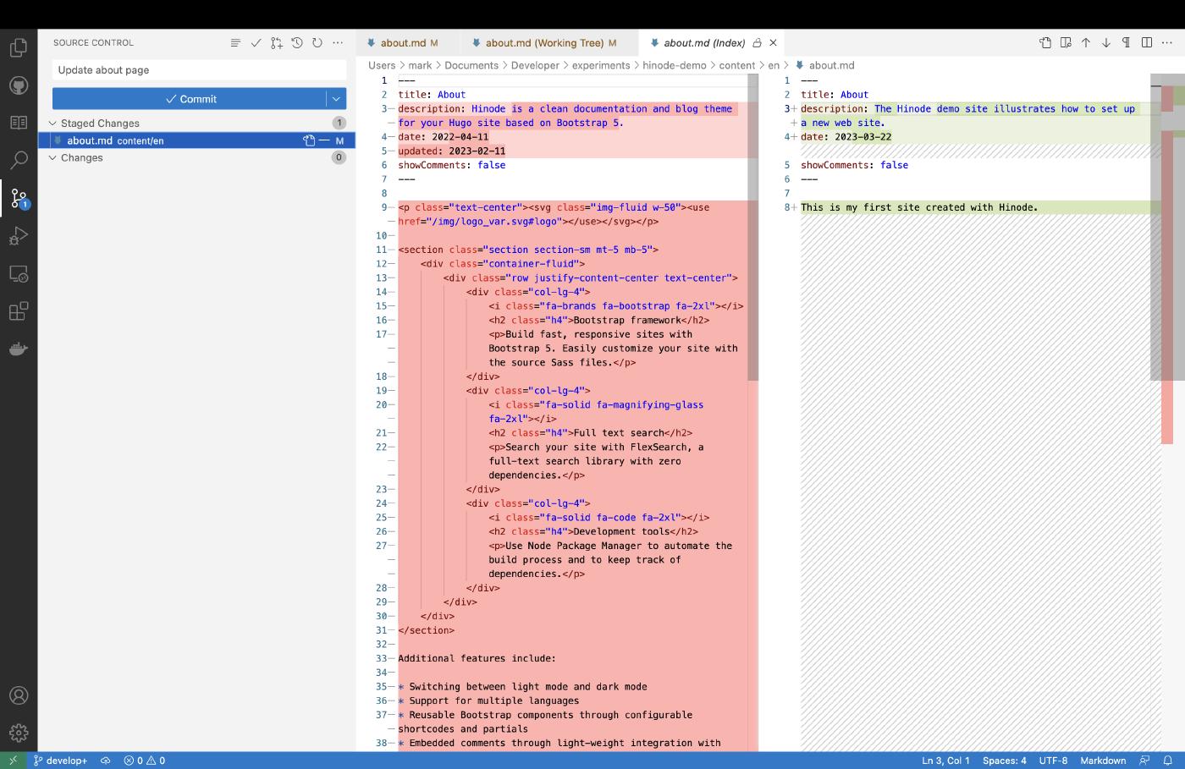Toggle view as tree/list in Source Control header

point(235,42)
